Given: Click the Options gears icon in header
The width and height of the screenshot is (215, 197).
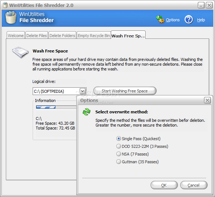Looking at the screenshot, I should [160, 19].
